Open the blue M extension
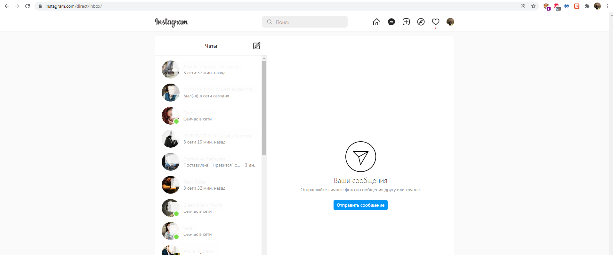 [567, 6]
